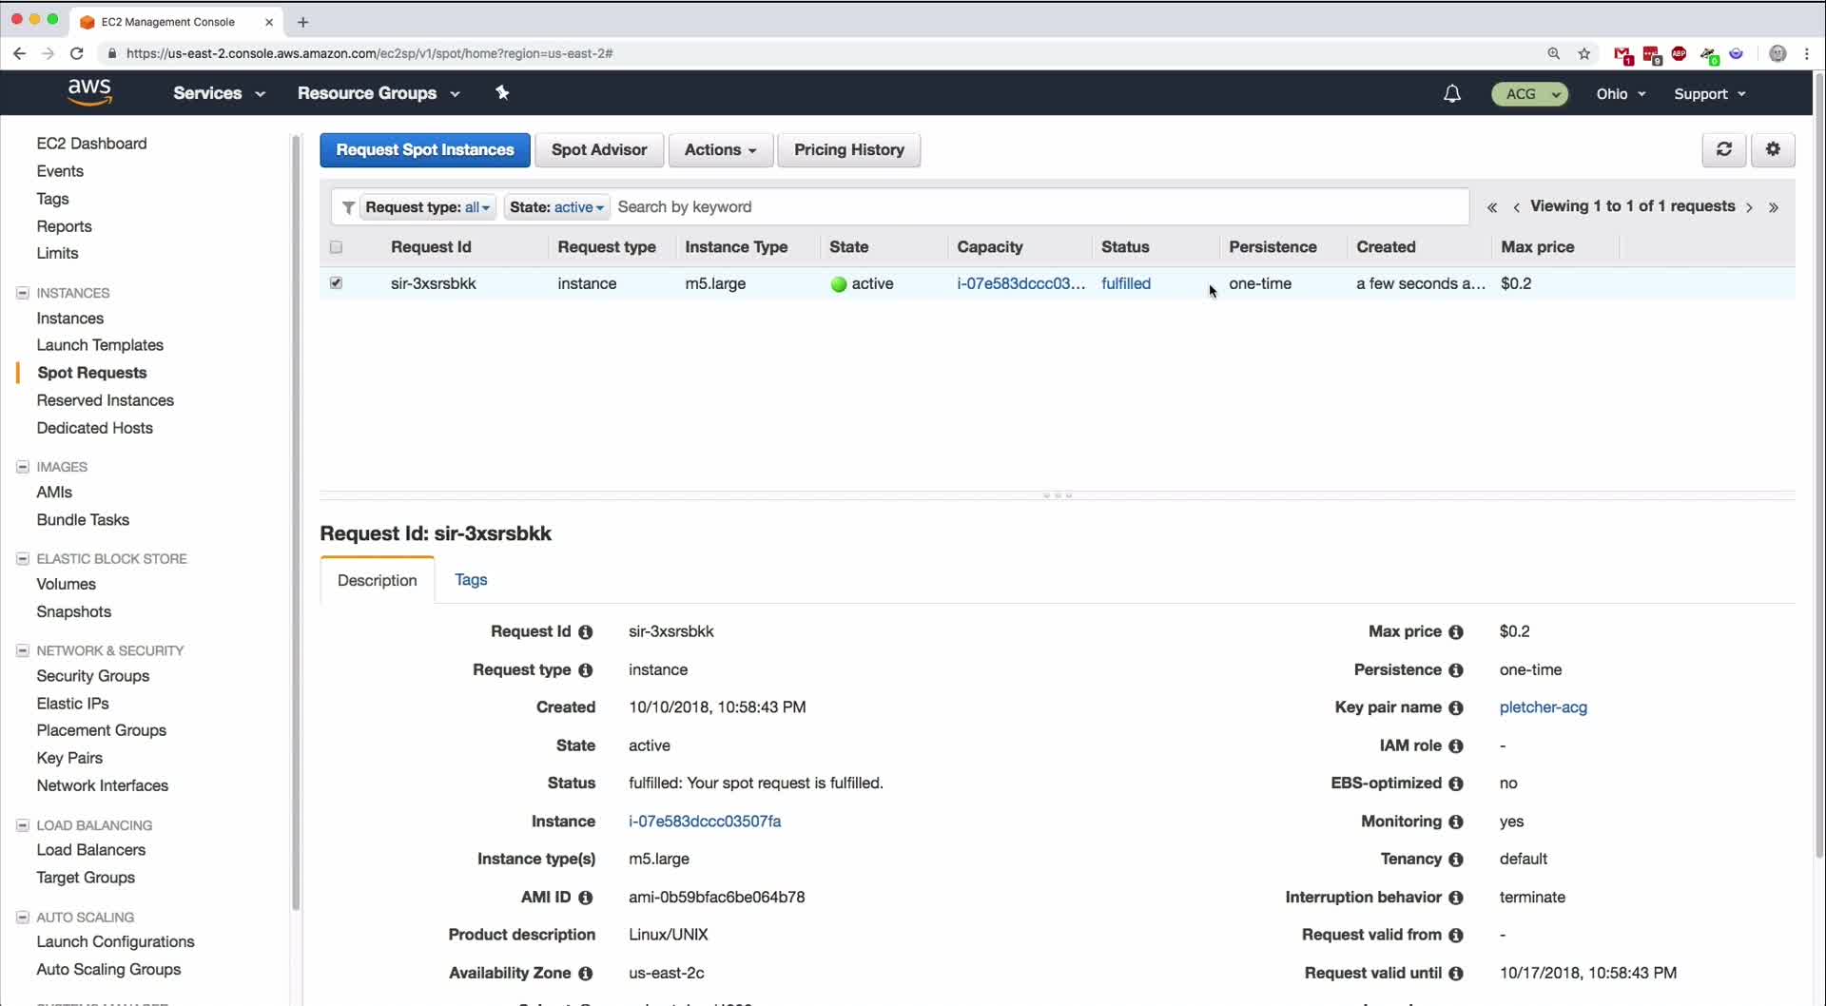Click the AWS logo home icon
This screenshot has width=1826, height=1006.
[x=89, y=92]
